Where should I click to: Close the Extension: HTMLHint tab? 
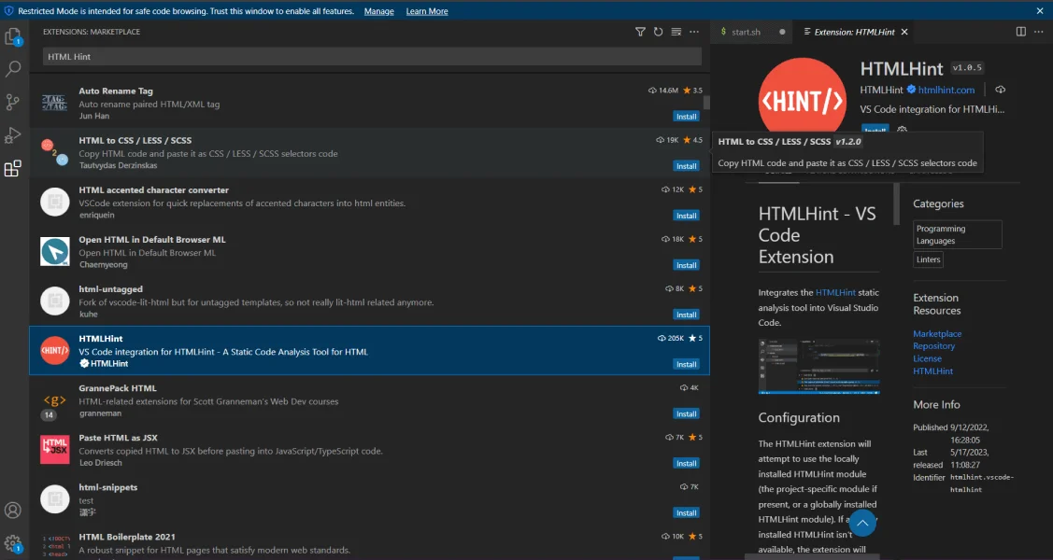point(904,32)
